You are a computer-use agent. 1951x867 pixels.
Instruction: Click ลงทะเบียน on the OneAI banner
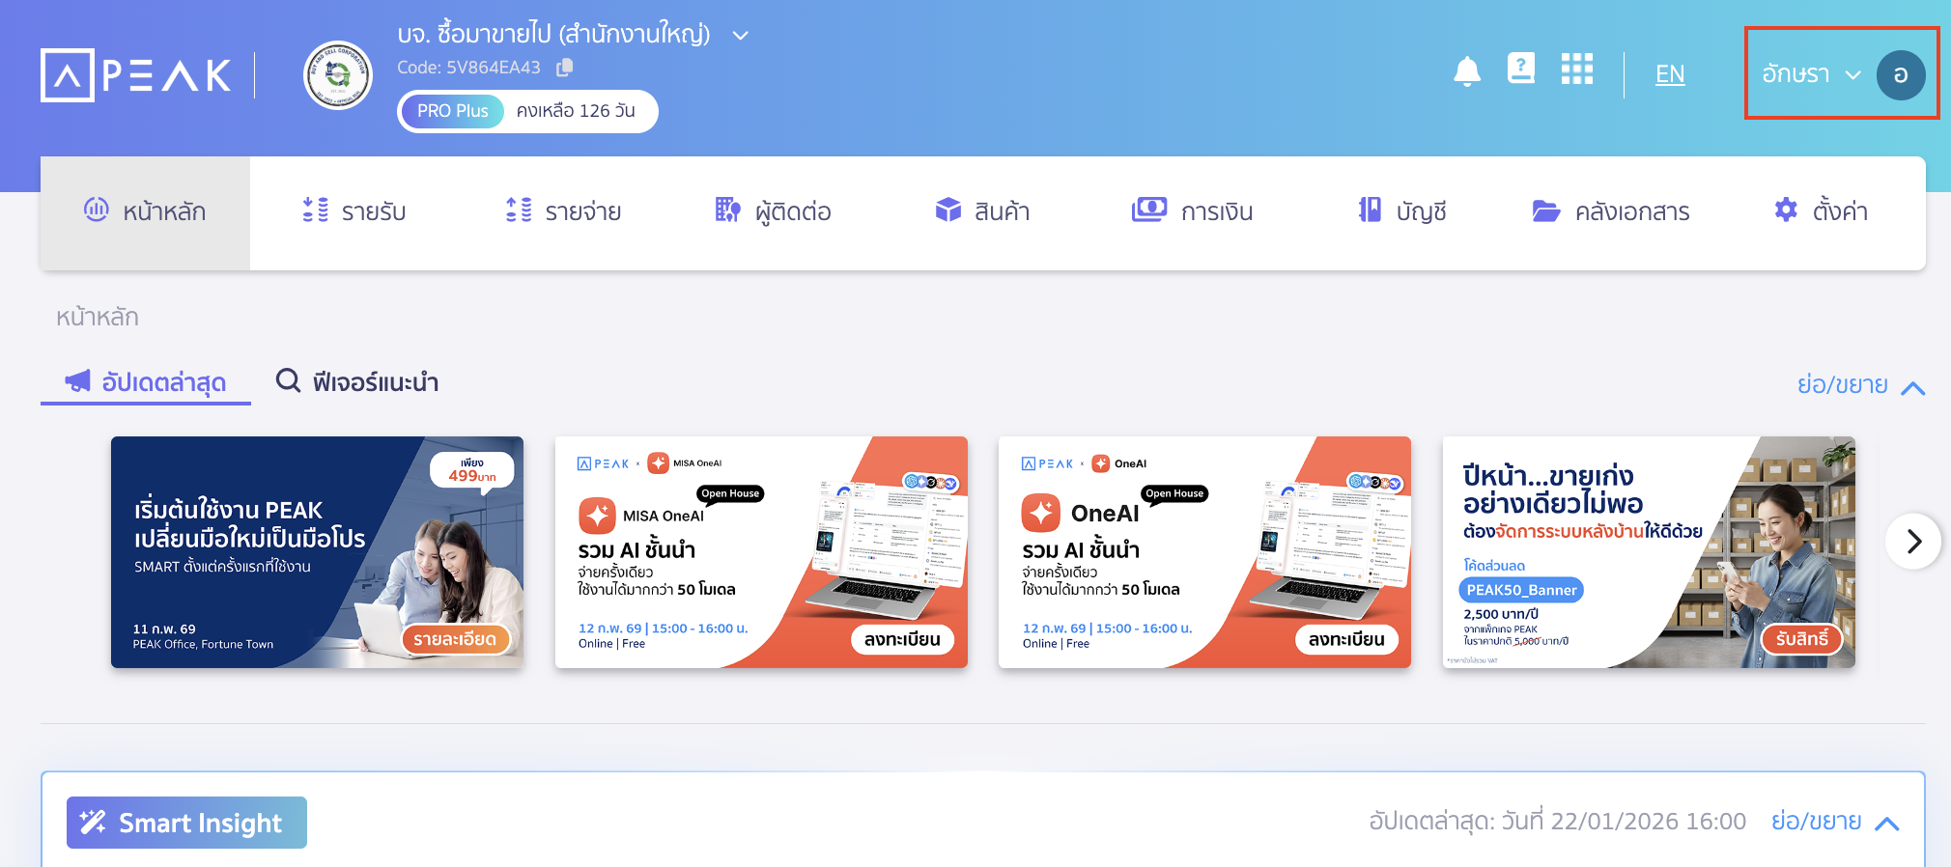[1346, 639]
